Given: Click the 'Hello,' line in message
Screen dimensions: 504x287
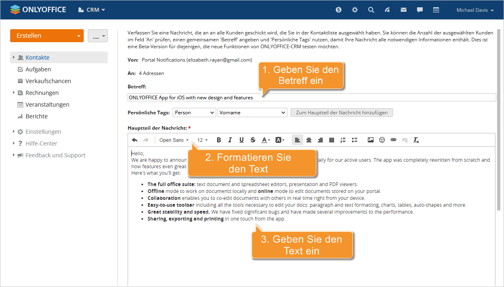Looking at the screenshot, I should tap(138, 153).
